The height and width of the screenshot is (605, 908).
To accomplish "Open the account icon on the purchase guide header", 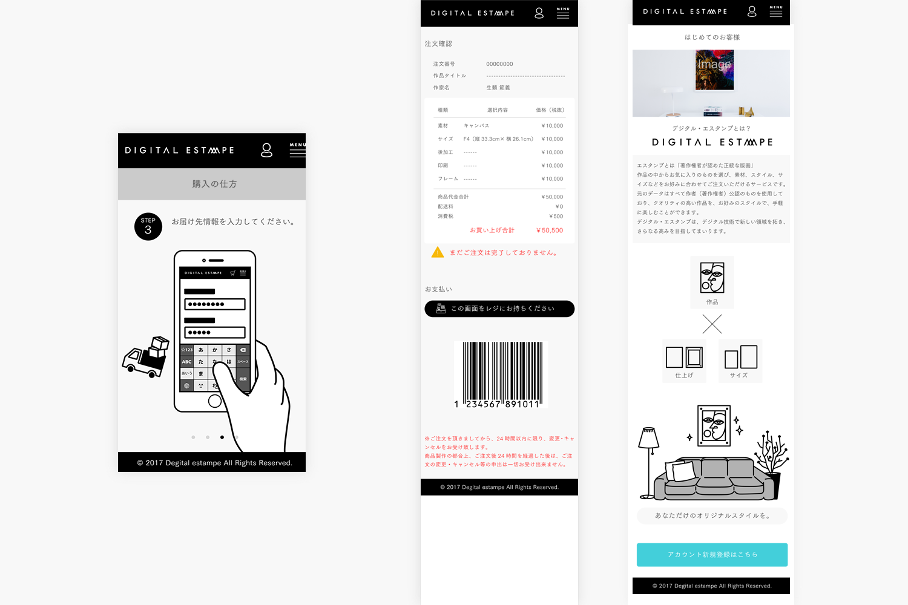I will (266, 151).
